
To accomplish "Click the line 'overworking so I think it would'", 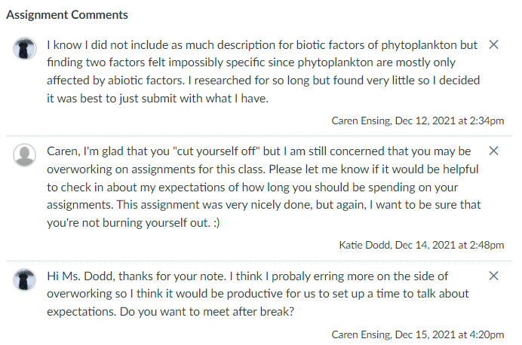I will pyautogui.click(x=258, y=294).
